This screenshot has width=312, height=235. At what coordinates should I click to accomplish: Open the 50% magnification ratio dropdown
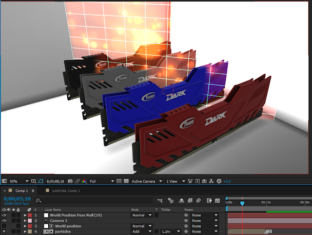coord(19,181)
